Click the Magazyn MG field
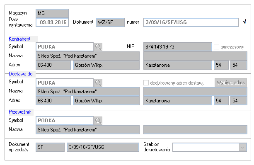 (52, 13)
